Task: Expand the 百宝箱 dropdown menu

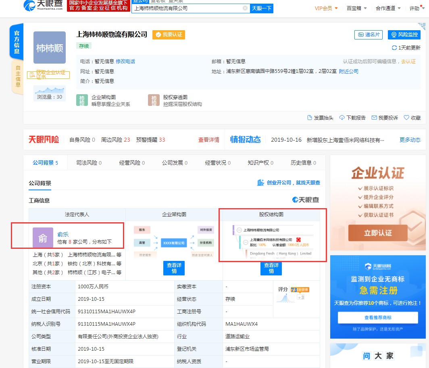Action: click(x=356, y=8)
